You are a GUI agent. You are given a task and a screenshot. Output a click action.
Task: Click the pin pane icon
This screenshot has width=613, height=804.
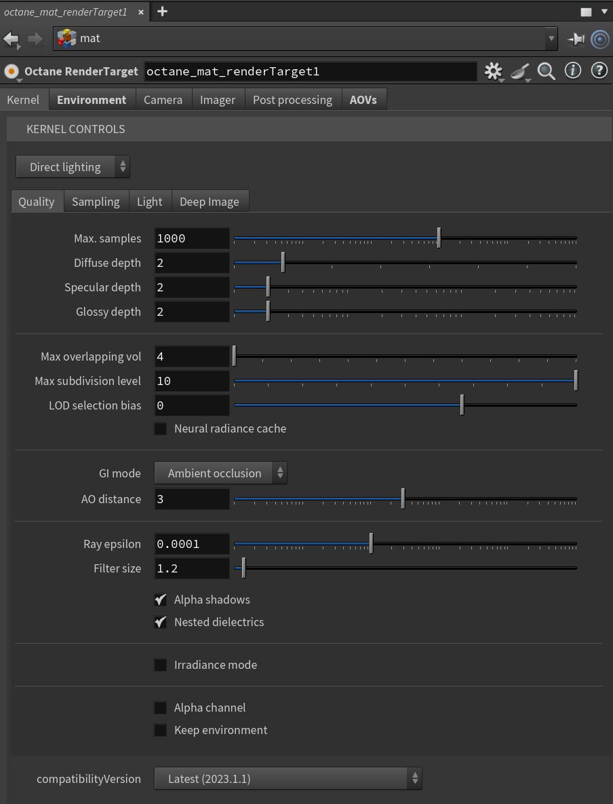click(x=576, y=39)
